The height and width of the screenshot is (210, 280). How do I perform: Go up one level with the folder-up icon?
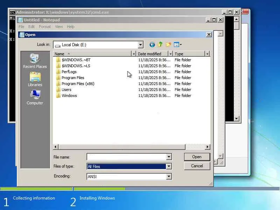pos(160,44)
